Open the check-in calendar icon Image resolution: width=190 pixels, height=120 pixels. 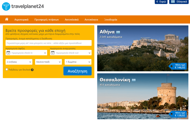click(8, 53)
